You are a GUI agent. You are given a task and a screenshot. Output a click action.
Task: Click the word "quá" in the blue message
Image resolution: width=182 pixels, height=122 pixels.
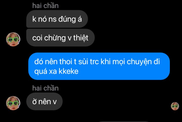pos(41,71)
